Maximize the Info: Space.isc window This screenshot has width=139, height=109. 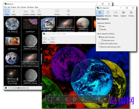(x=127, y=8)
